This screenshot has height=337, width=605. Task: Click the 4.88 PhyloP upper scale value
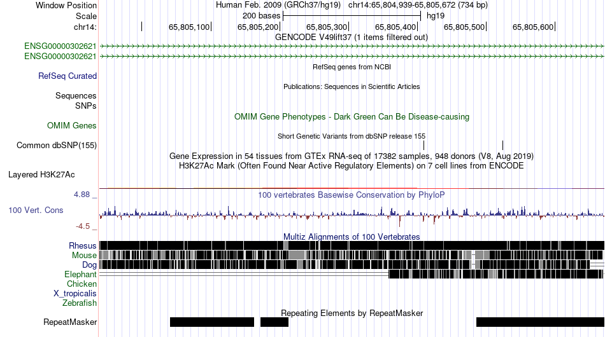pos(82,195)
